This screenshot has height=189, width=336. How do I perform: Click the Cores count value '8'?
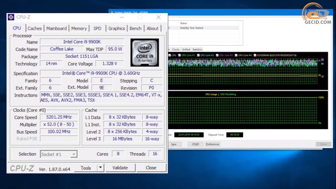pos(118,154)
